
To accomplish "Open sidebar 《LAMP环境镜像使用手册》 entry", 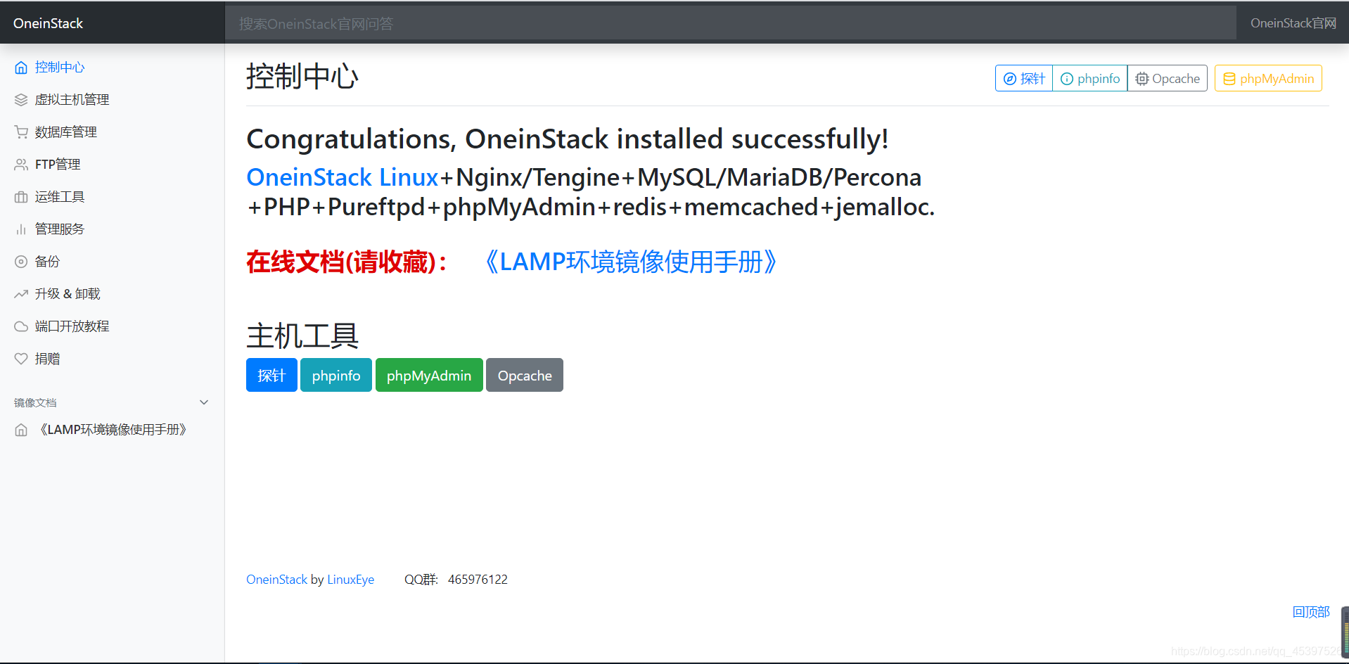I will pyautogui.click(x=113, y=430).
